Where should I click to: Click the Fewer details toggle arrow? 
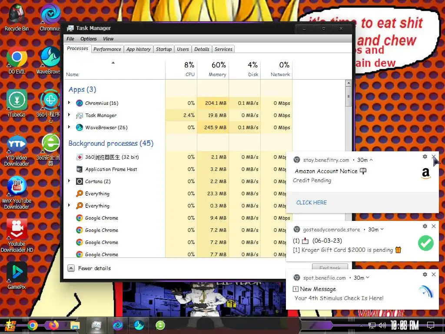[71, 268]
